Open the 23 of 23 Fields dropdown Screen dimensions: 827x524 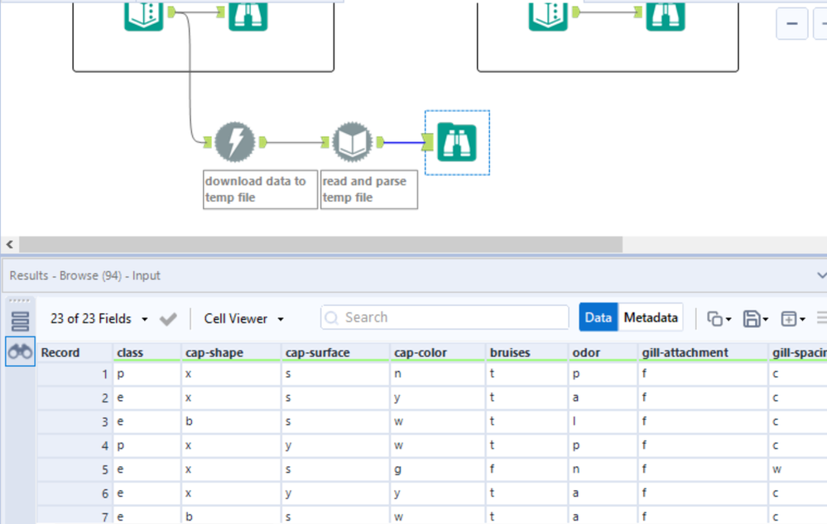[99, 319]
